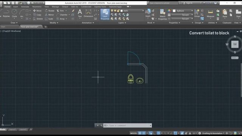Choose the Stretch tool
The image size is (242, 136).
tap(38, 19)
